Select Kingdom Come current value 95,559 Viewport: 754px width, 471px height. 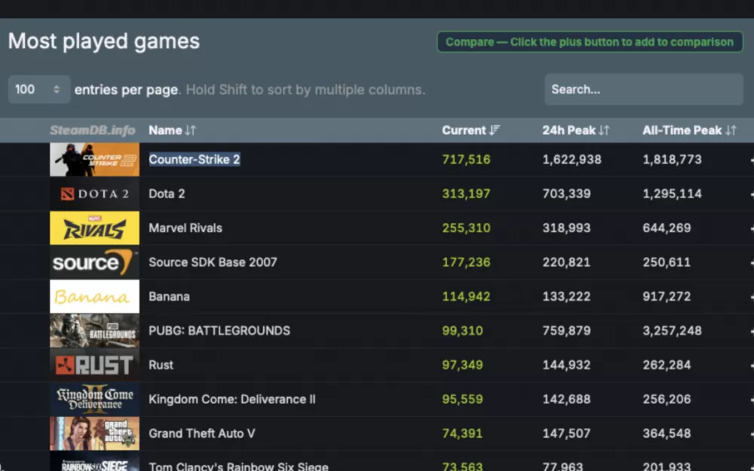pyautogui.click(x=463, y=399)
